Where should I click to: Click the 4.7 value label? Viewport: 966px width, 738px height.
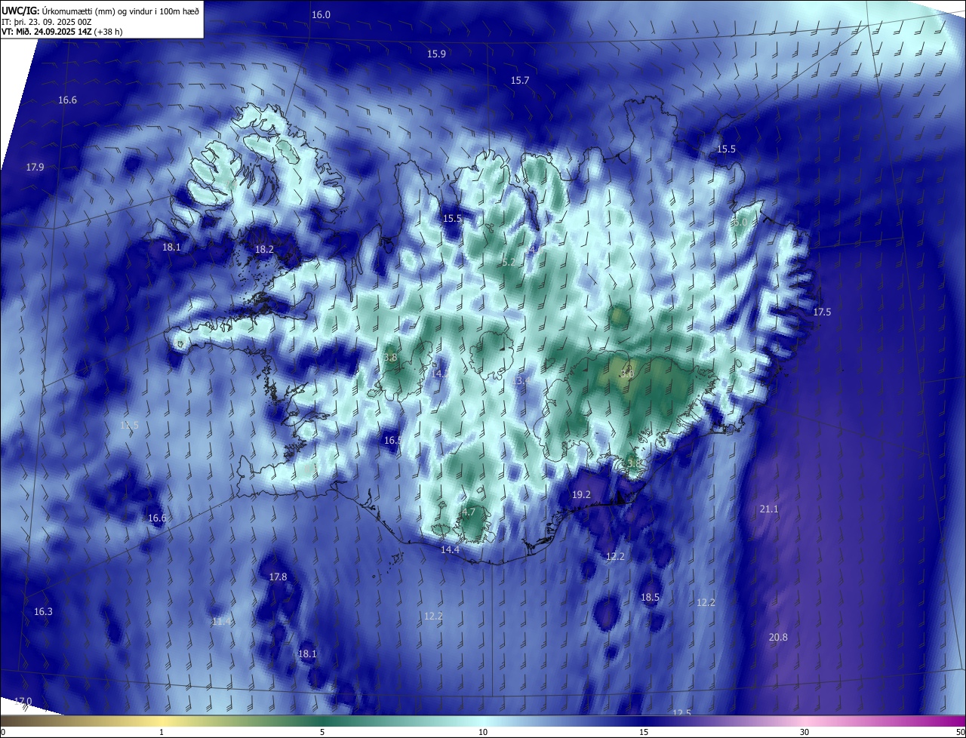click(x=468, y=512)
